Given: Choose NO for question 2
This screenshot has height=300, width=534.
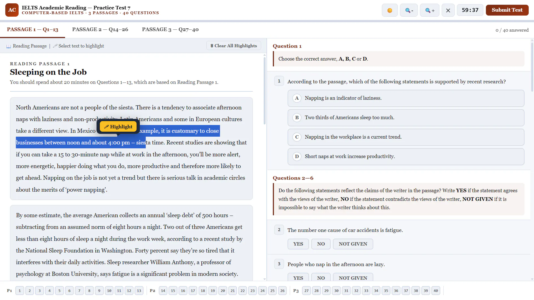Looking at the screenshot, I should [321, 244].
